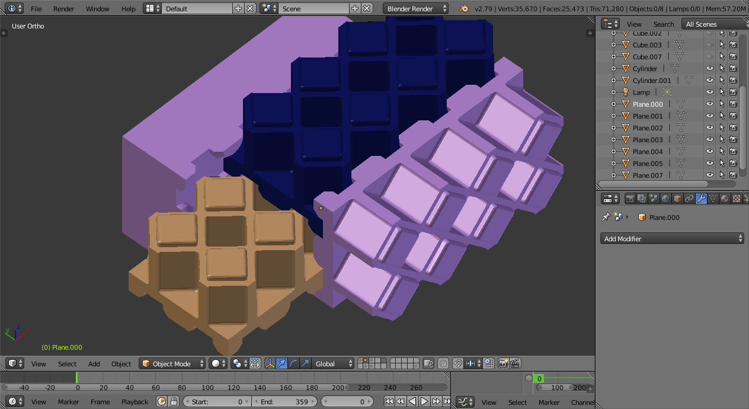Toggle selectability arrow for Plane.002
749x409 pixels.
point(722,127)
